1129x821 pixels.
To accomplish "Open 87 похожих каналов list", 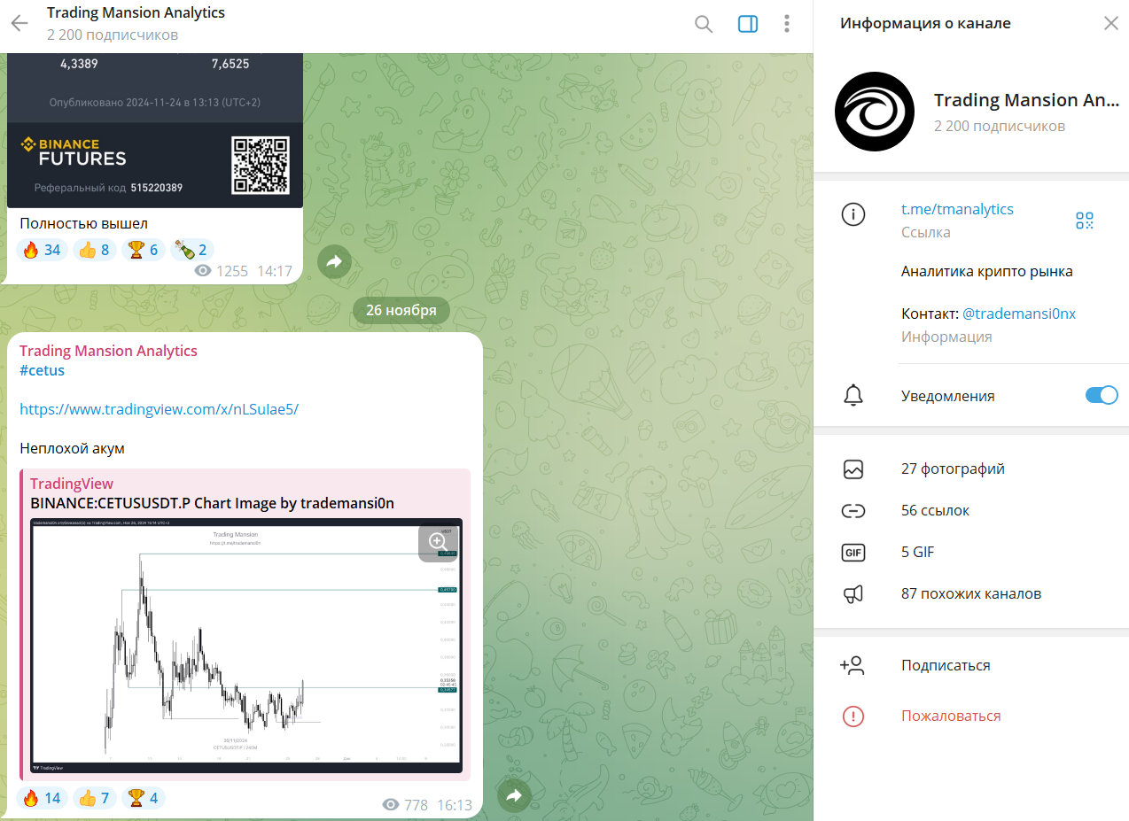I will point(971,594).
